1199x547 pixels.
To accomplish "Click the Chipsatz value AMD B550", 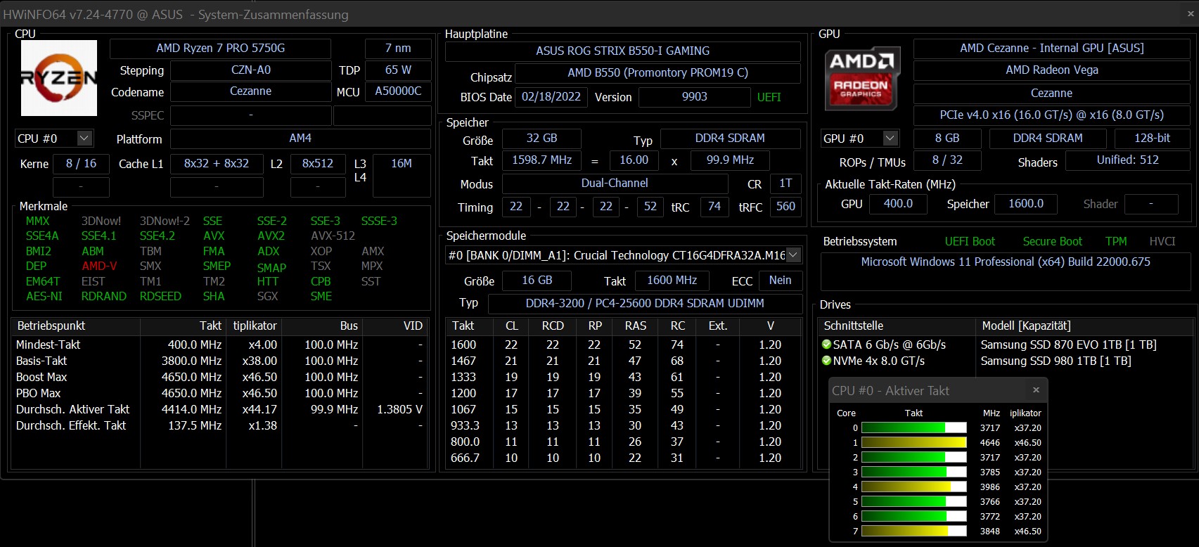I will 658,73.
